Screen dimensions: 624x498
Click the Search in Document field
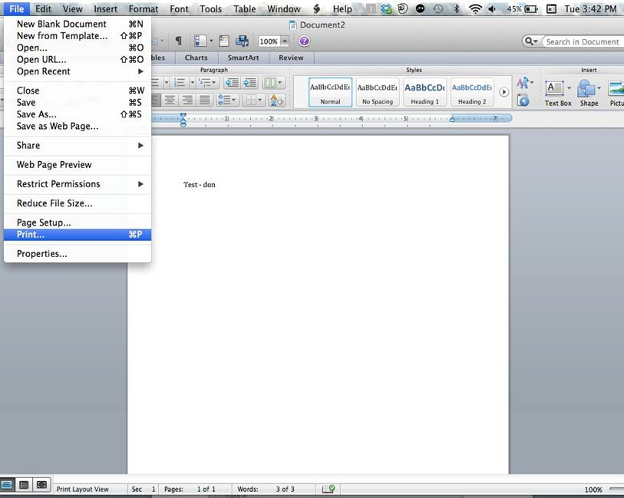pyautogui.click(x=583, y=41)
